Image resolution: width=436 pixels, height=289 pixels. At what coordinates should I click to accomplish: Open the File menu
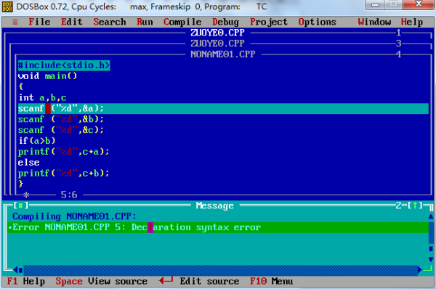[39, 22]
